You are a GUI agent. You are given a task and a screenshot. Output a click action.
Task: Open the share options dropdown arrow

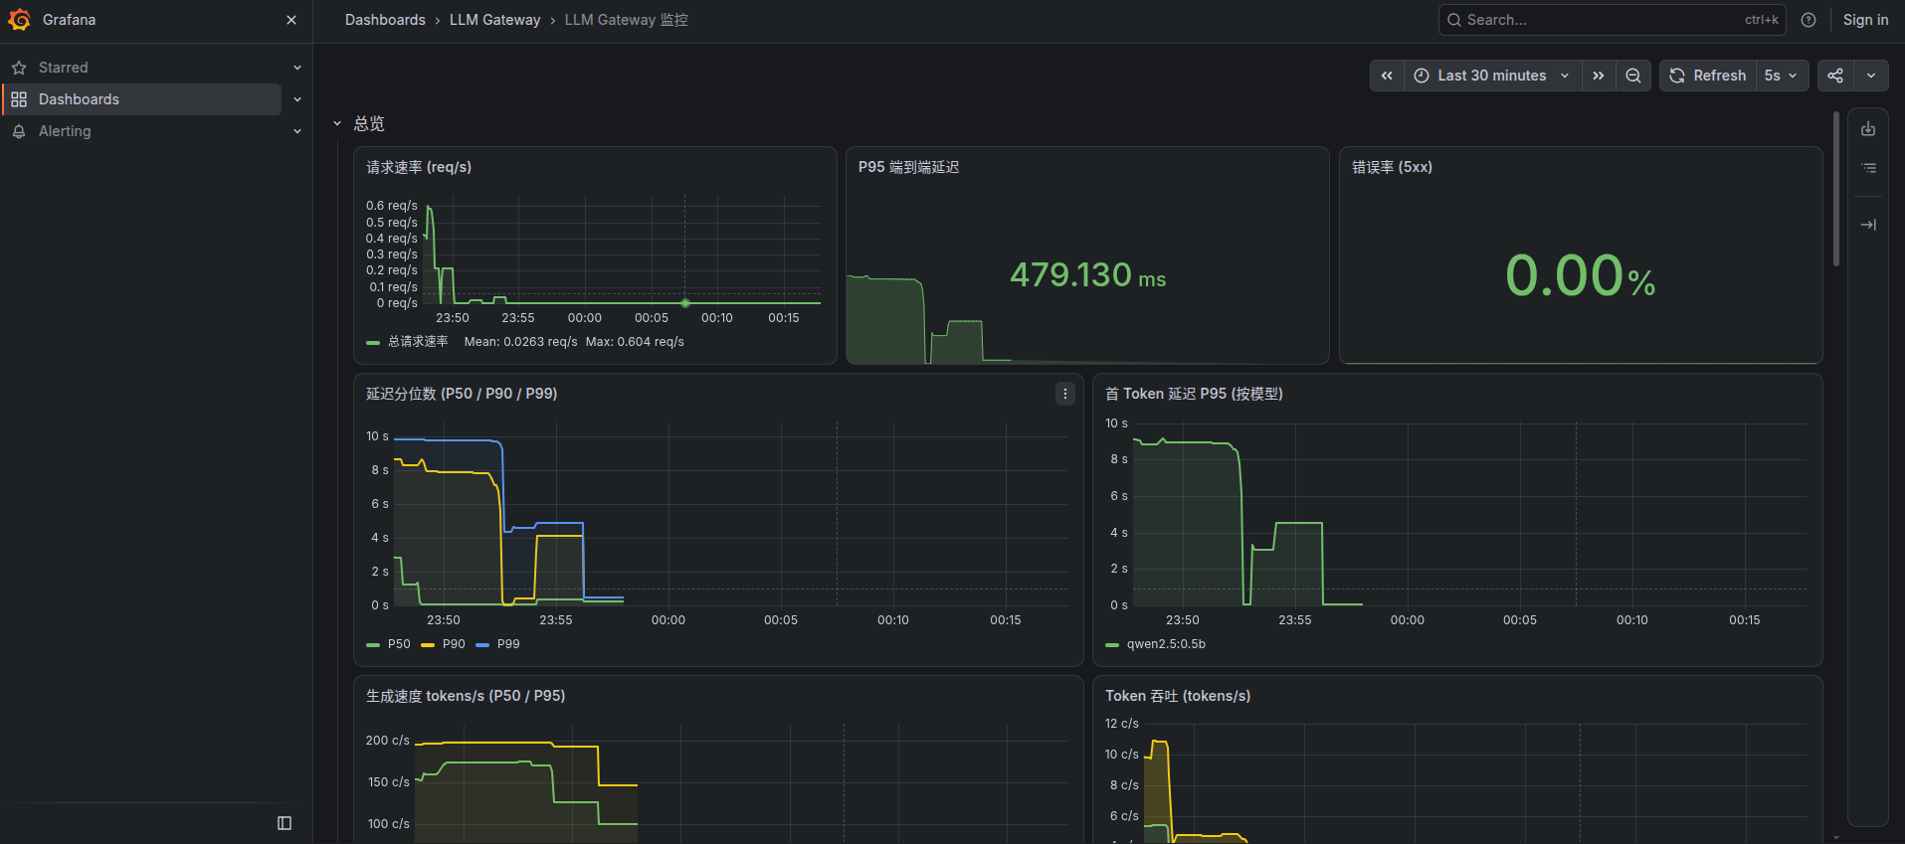(1871, 76)
